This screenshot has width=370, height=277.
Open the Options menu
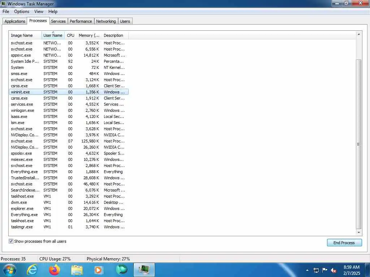point(22,12)
